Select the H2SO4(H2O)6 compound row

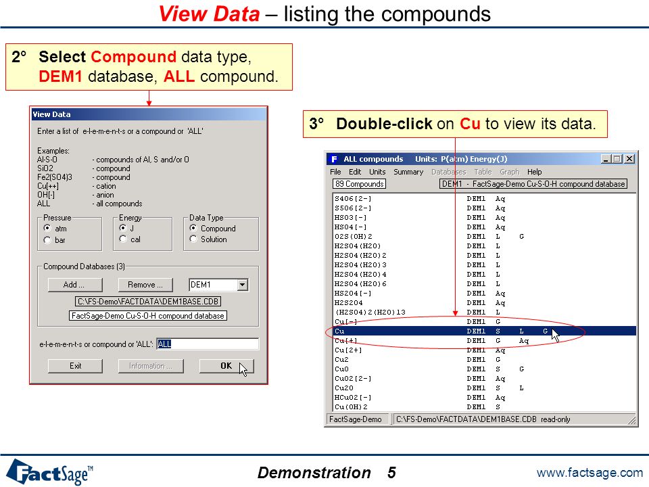(x=484, y=283)
